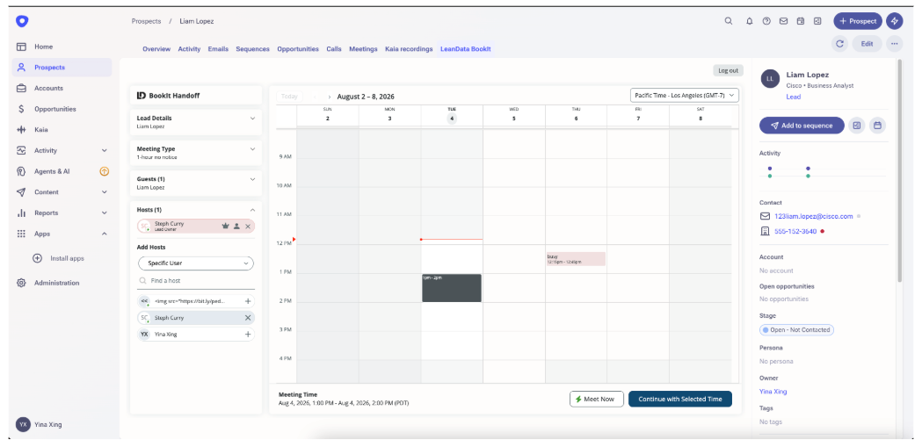Viewport: 922px width, 447px height.
Task: Click the calendar icon beside Add to sequence
Action: click(877, 125)
